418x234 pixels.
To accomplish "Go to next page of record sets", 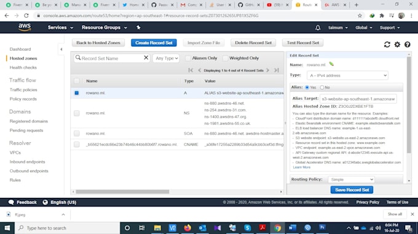I will click(x=267, y=70).
